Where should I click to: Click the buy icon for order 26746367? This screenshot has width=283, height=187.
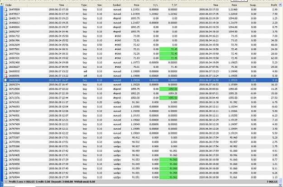click(6, 111)
